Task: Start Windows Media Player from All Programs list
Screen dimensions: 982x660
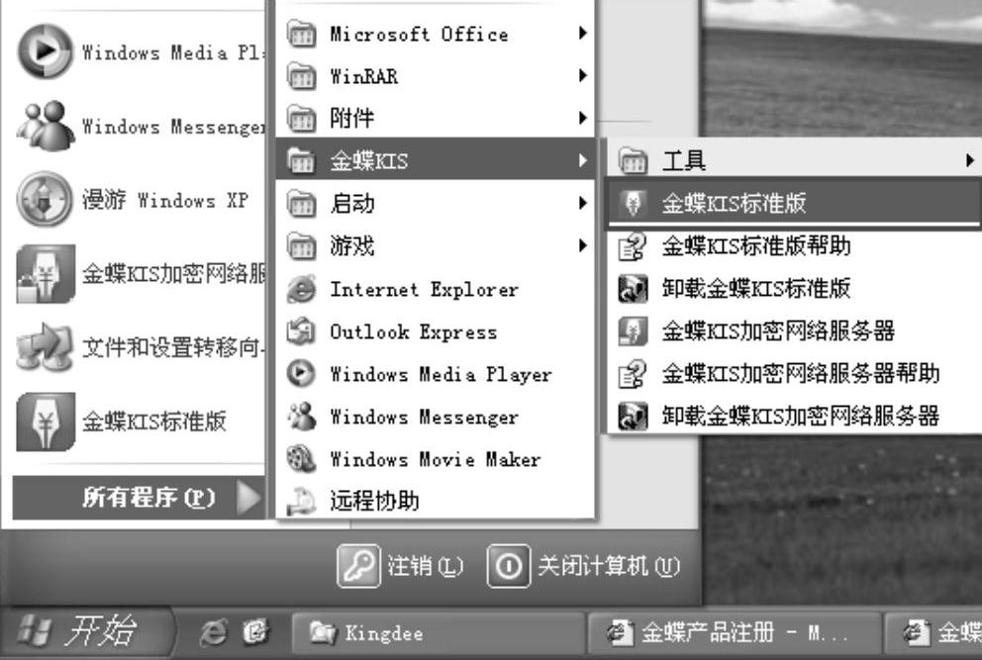Action: coord(436,374)
